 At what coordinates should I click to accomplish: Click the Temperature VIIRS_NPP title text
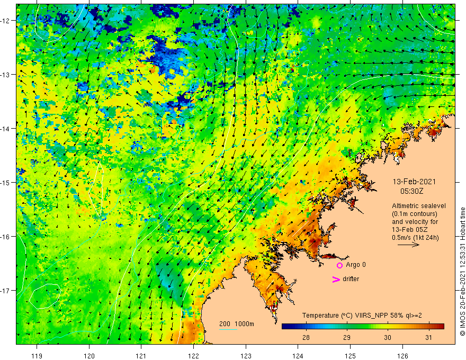point(362,316)
